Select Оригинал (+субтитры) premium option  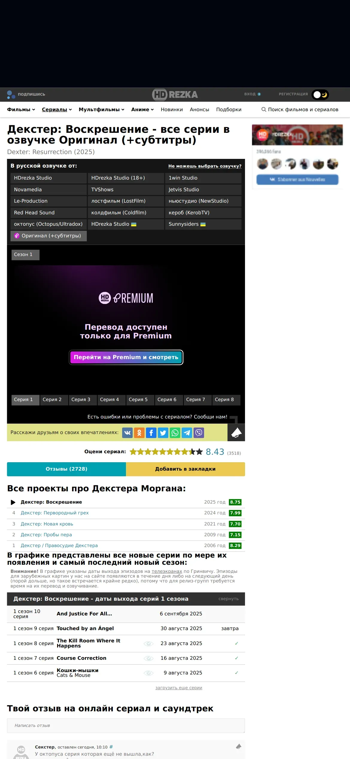click(48, 236)
